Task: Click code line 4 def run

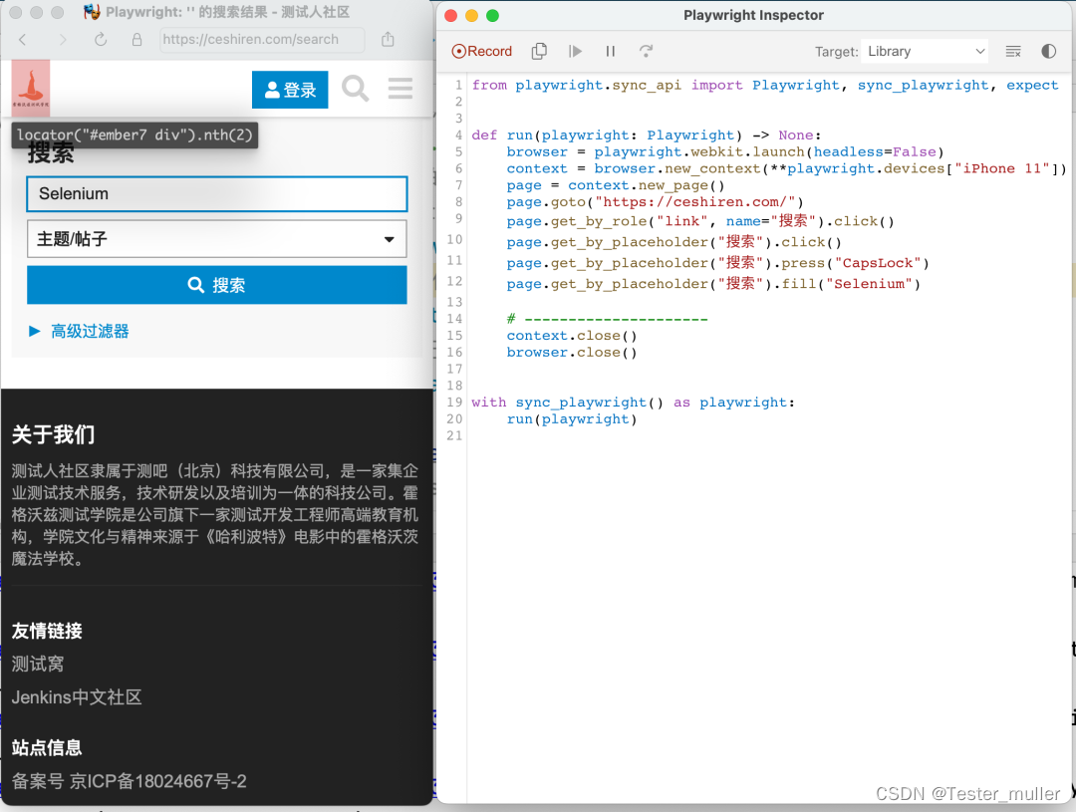Action: click(x=646, y=135)
